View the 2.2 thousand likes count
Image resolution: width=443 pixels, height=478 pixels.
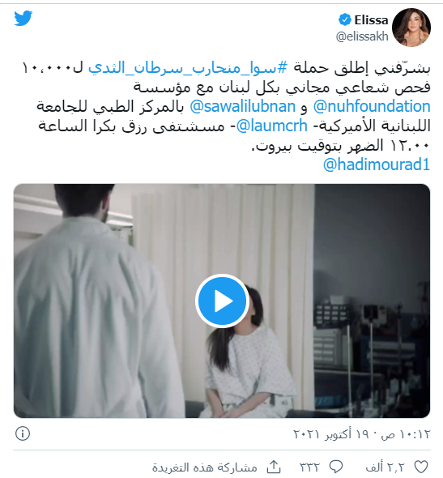[386, 467]
